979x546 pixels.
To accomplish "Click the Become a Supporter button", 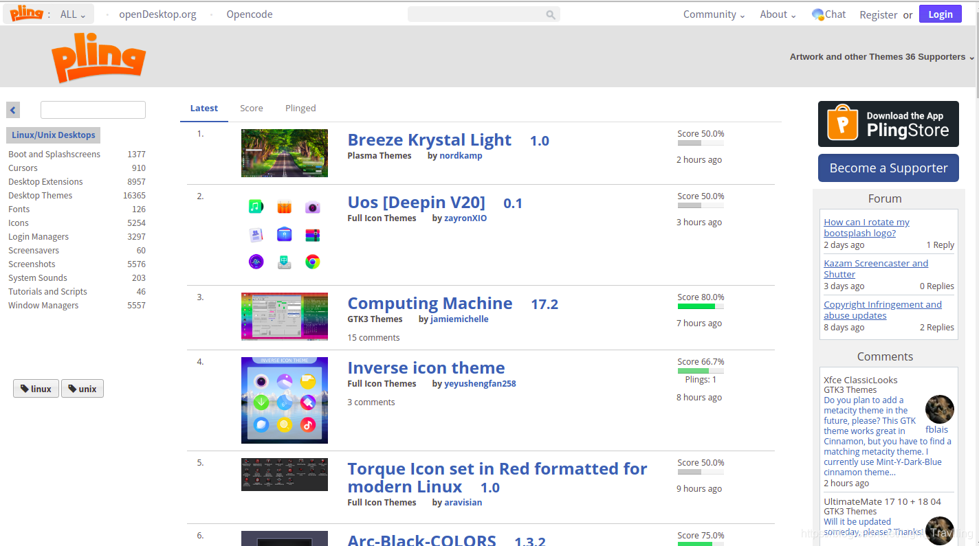I will [x=888, y=168].
